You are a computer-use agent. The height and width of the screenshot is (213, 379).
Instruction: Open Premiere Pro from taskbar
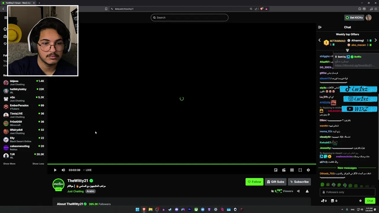[189, 209]
